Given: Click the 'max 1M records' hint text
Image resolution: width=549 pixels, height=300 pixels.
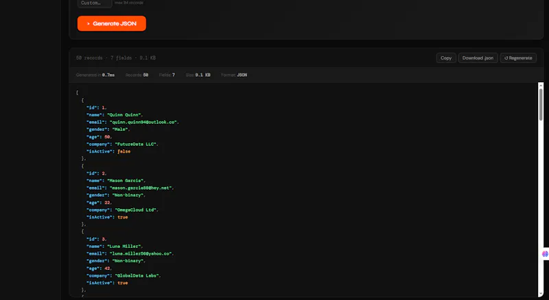Looking at the screenshot, I should click(129, 3).
